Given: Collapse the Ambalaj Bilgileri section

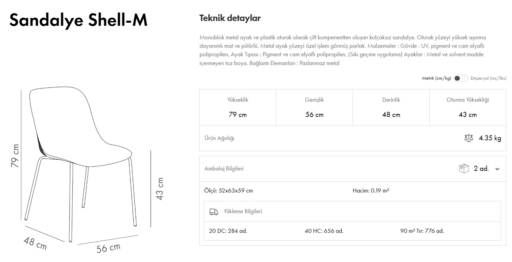Looking at the screenshot, I should coord(224,169).
